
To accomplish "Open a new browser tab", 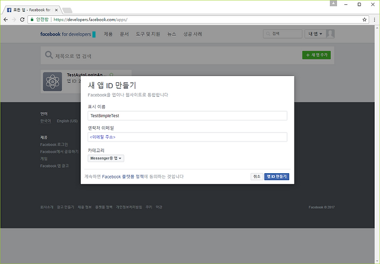I will [67, 10].
